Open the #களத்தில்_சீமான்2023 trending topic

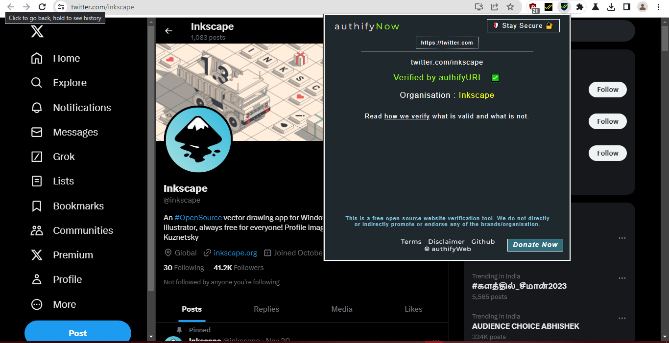tap(519, 286)
